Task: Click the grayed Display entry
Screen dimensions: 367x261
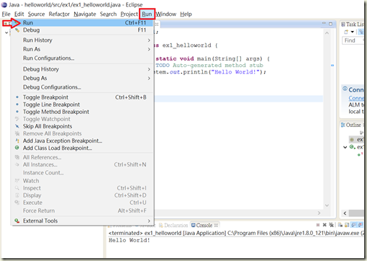Action: click(x=82, y=195)
